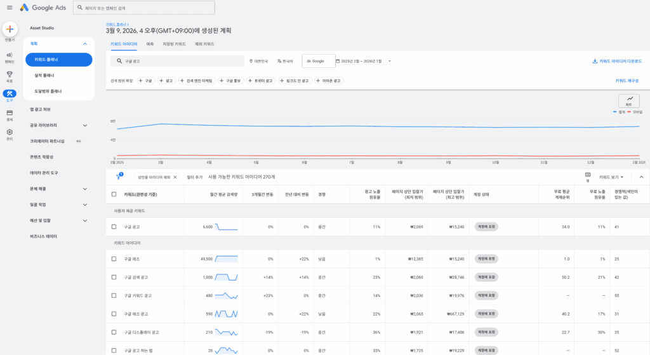Click the 만들기 (Create) plus button

pos(10,29)
